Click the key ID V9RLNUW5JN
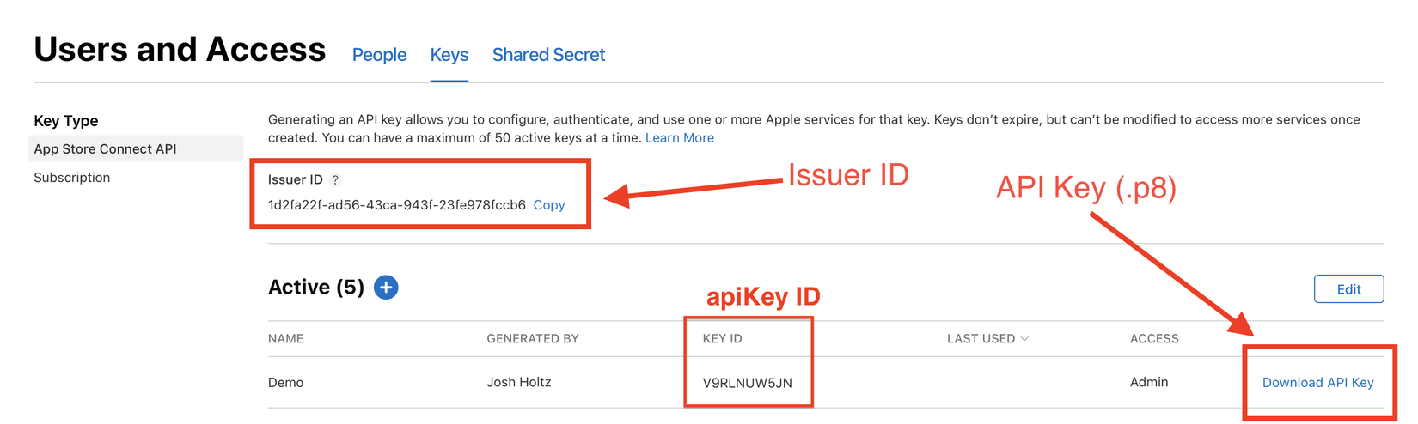 (x=747, y=383)
